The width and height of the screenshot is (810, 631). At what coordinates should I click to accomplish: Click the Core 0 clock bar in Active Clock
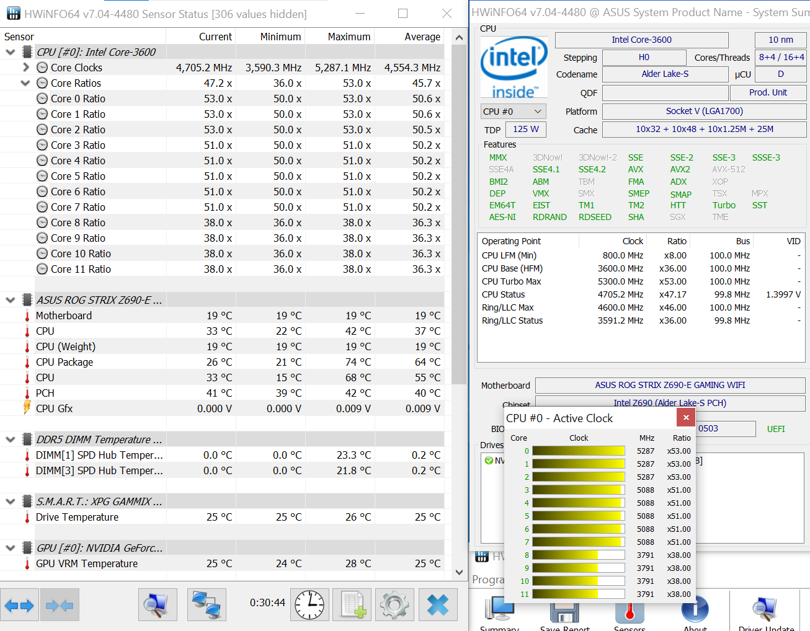pos(578,450)
